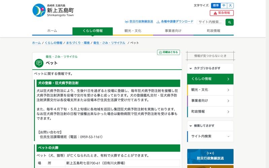The image size is (269, 168).
Task: Open 防災行政無線放送 link in header
Action: pos(141,22)
